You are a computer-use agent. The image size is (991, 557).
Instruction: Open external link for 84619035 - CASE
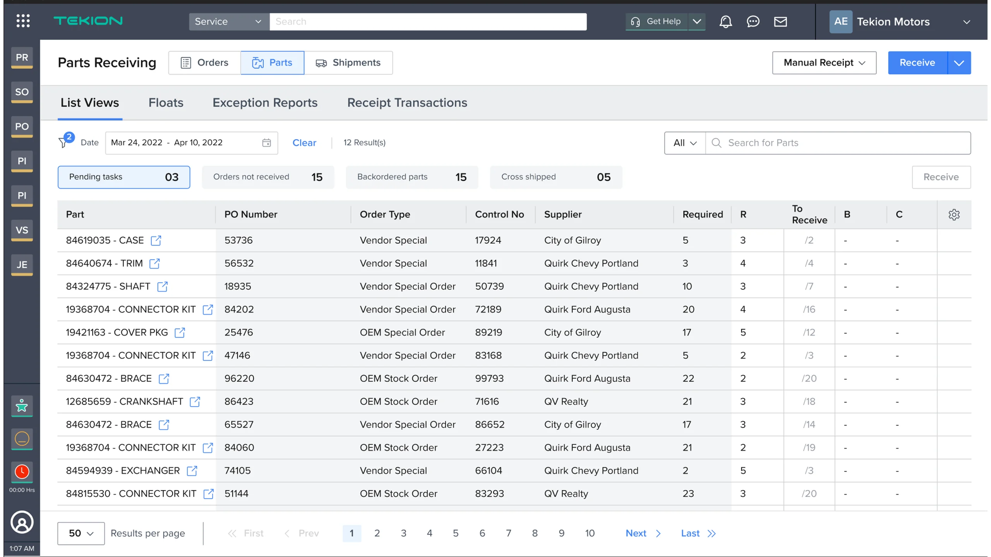(156, 241)
